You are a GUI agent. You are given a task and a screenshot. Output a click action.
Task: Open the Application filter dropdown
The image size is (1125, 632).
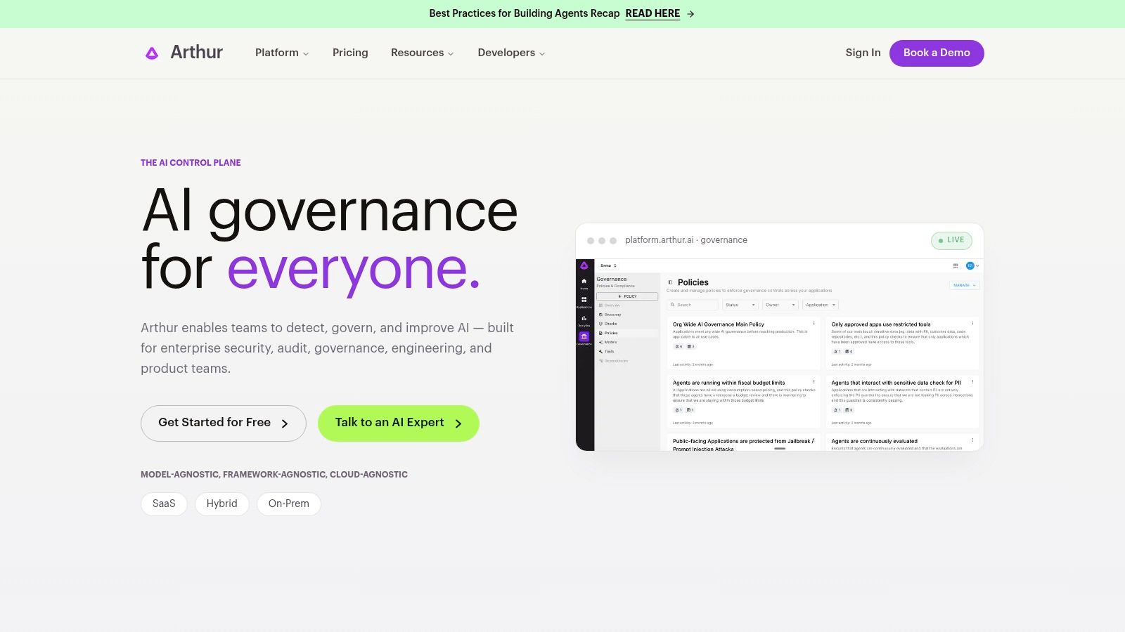[x=821, y=305]
